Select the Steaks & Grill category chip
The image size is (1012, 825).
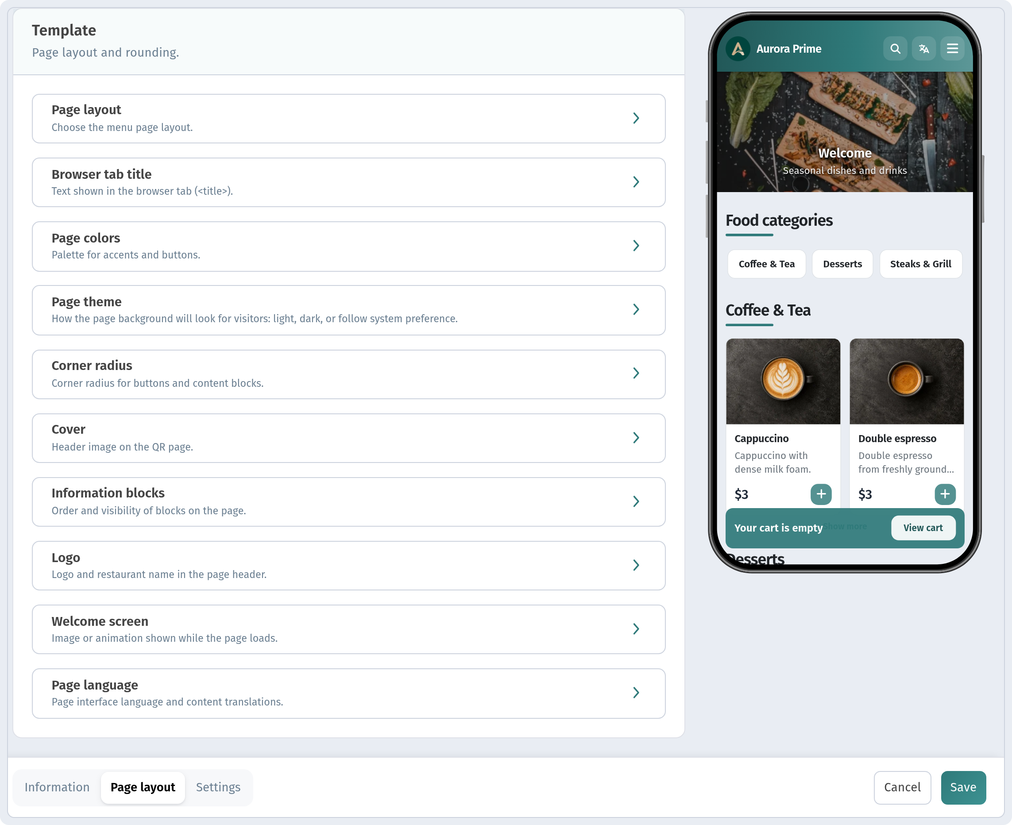(920, 264)
